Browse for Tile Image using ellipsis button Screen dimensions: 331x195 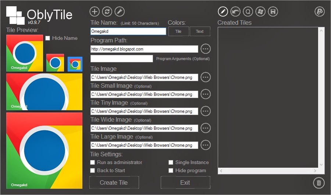point(206,77)
